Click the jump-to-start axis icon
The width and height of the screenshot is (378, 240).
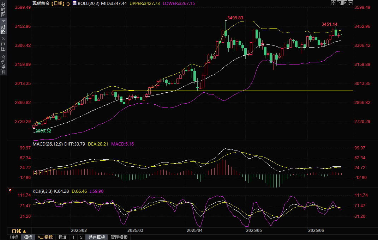point(339,3)
